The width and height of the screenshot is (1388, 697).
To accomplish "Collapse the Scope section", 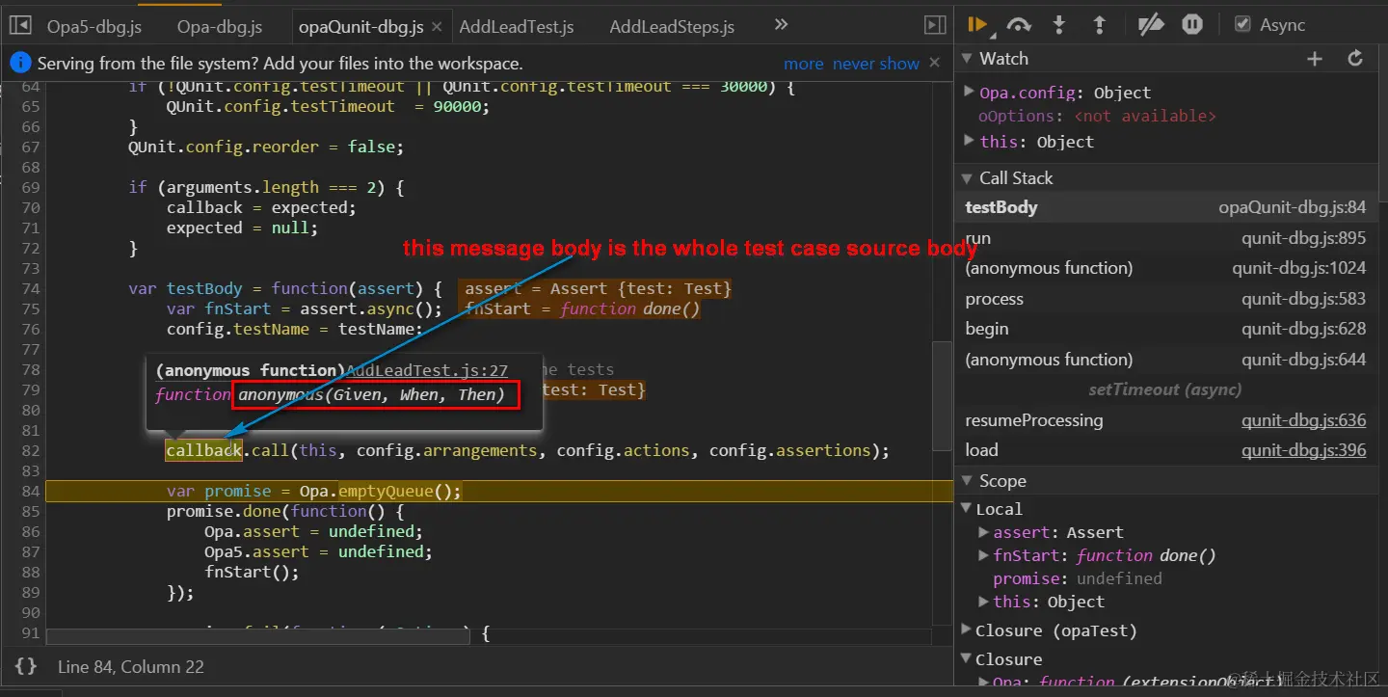I will tap(968, 481).
